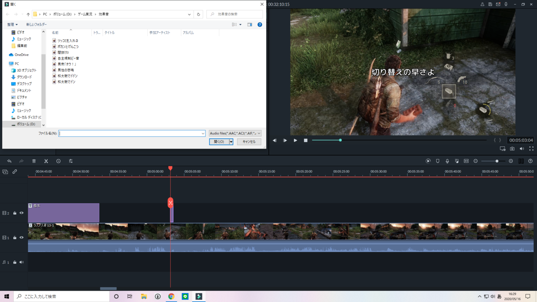The height and width of the screenshot is (302, 537).
Task: Refresh the folder in address bar
Action: coord(199,14)
